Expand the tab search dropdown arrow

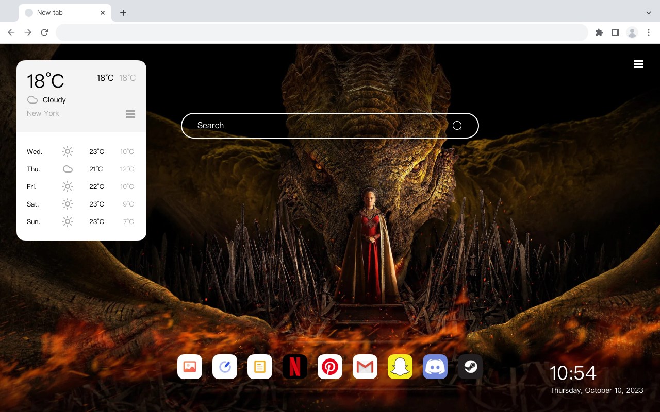coord(649,13)
